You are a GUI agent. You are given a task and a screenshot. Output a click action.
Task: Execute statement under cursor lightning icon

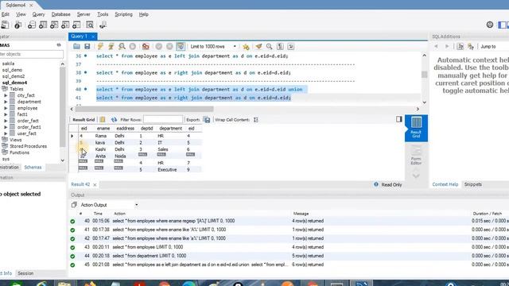111,46
